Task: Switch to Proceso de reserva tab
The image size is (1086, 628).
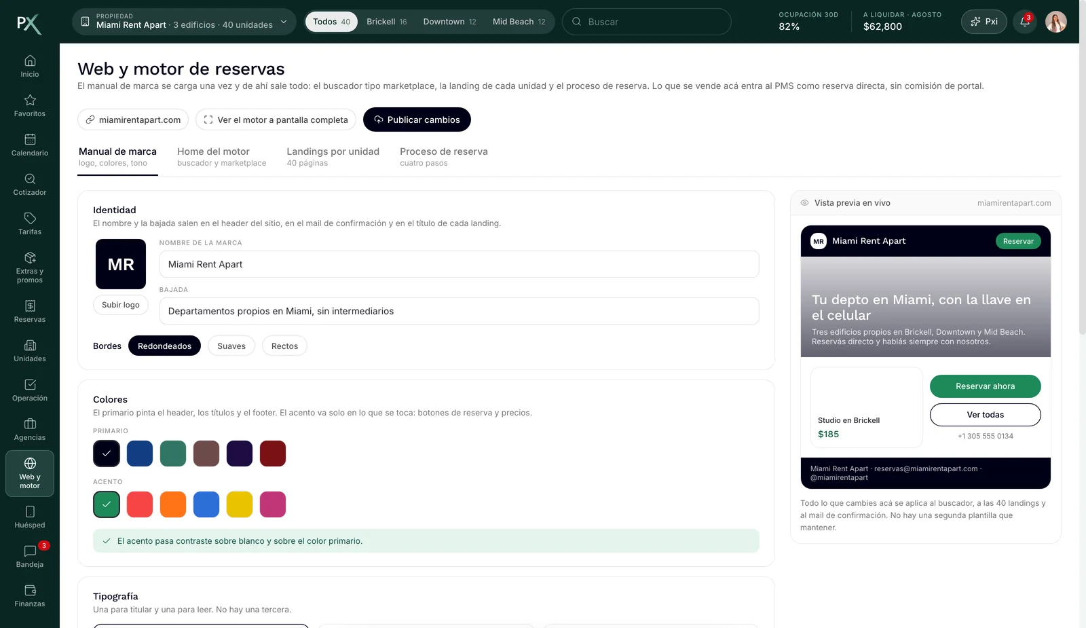Action: click(444, 157)
